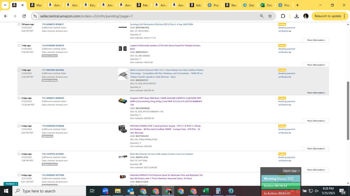Open Excel from the taskbar
Screen dimensions: 350x196
pyautogui.click(x=205, y=191)
